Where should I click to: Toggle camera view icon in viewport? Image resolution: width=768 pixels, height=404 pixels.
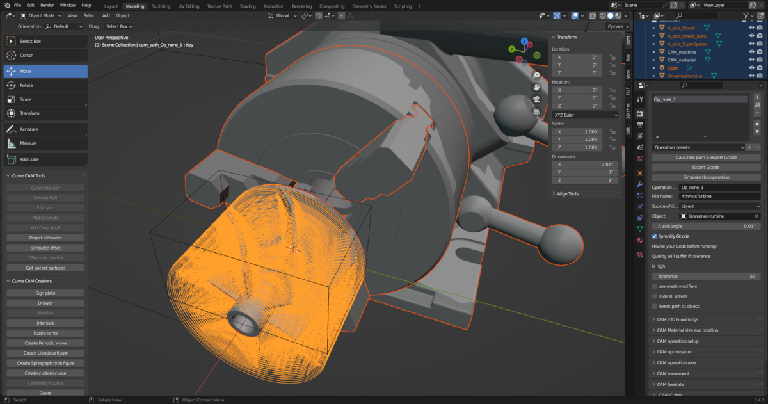click(536, 99)
